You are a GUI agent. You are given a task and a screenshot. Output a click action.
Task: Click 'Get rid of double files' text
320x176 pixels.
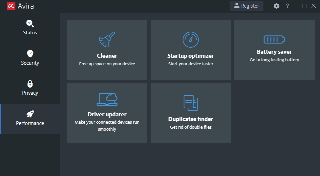[190, 127]
